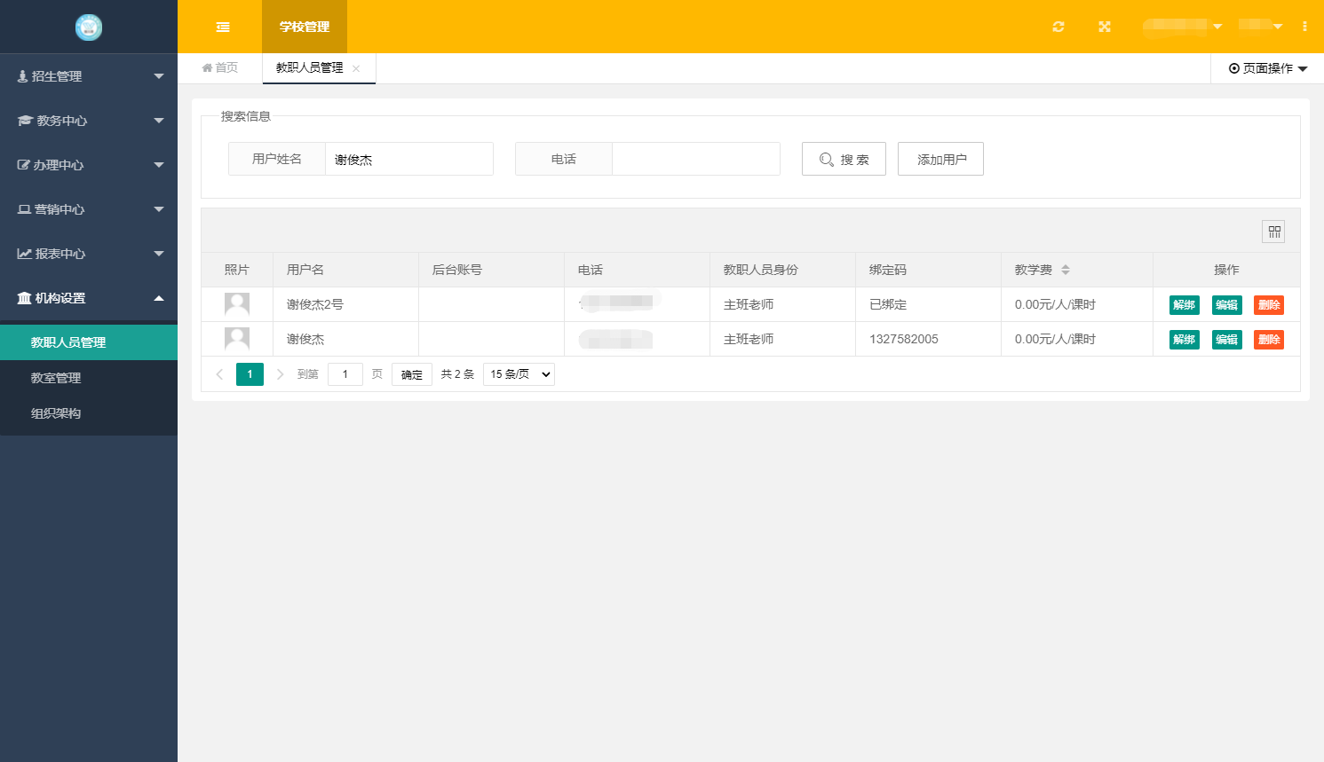
Task: Click the sidebar collapse icon
Action: tap(223, 27)
